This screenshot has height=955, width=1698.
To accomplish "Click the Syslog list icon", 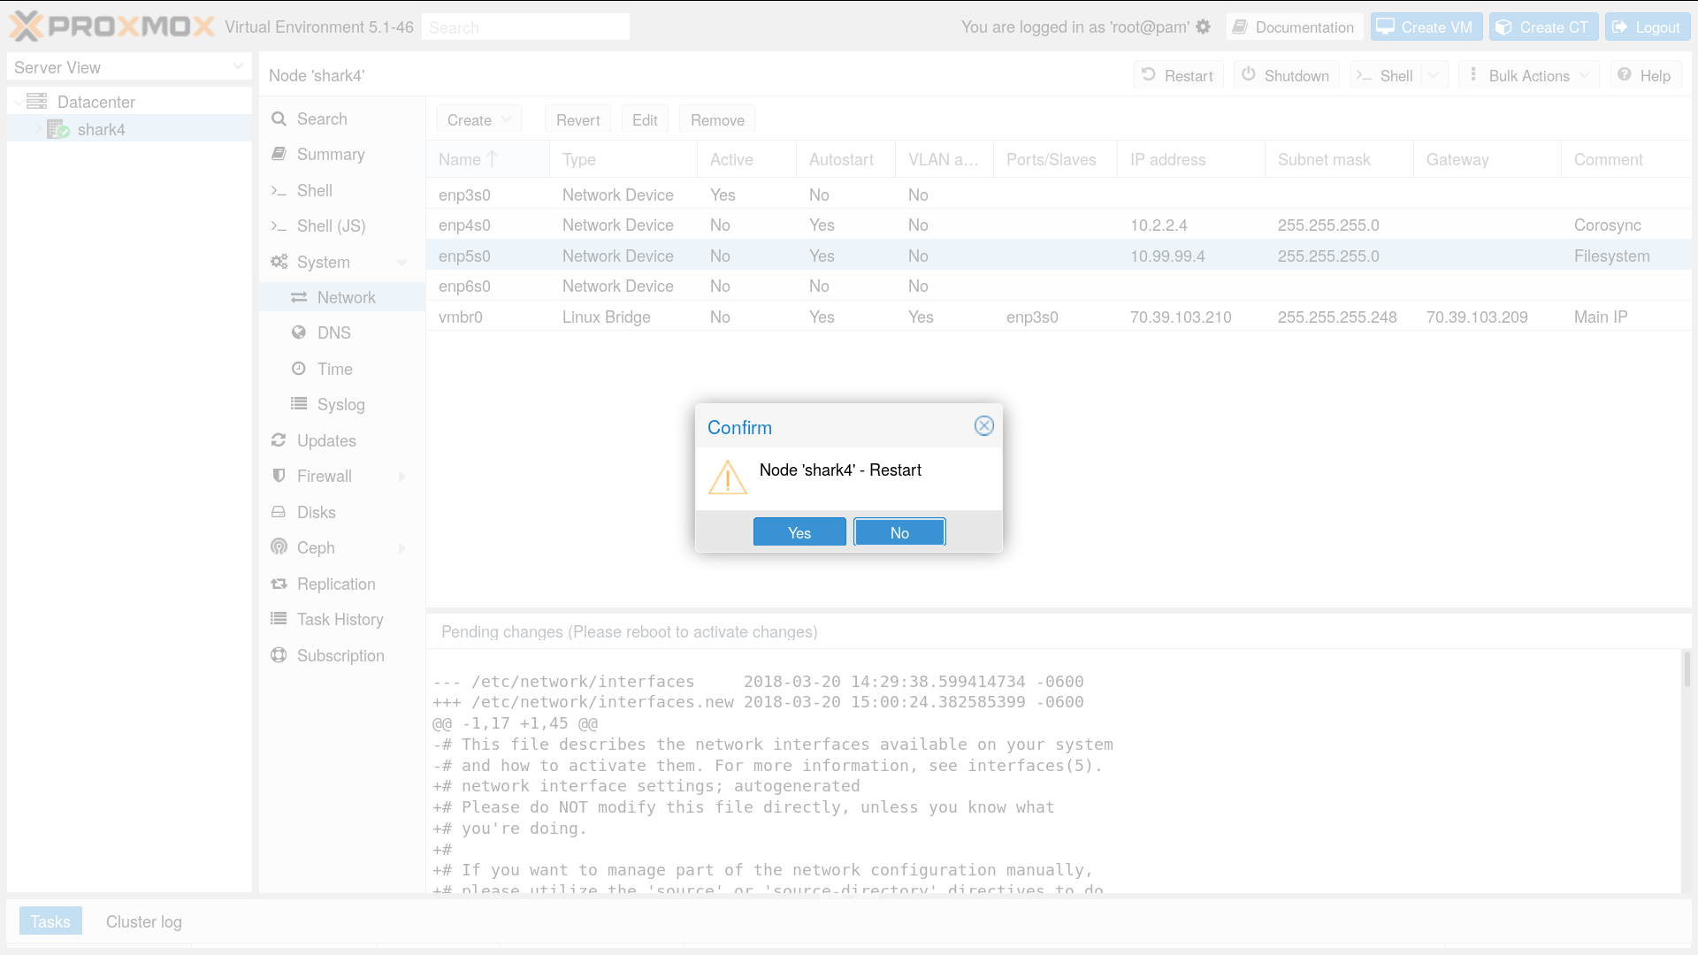I will (299, 404).
